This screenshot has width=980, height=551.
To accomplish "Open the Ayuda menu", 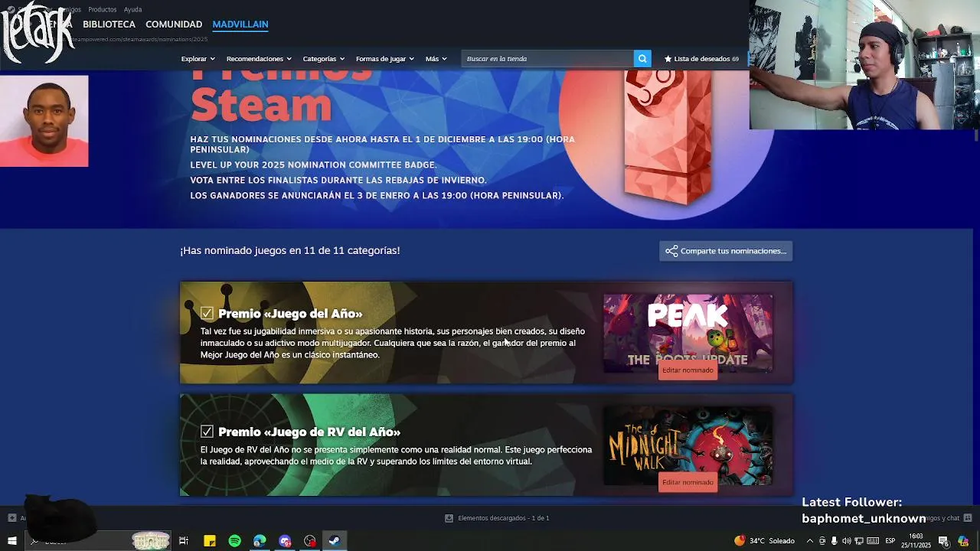I will 133,9.
